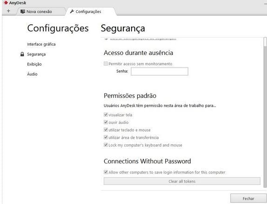The image size is (267, 204).
Task: Focus the Senha password field
Action: (160, 71)
